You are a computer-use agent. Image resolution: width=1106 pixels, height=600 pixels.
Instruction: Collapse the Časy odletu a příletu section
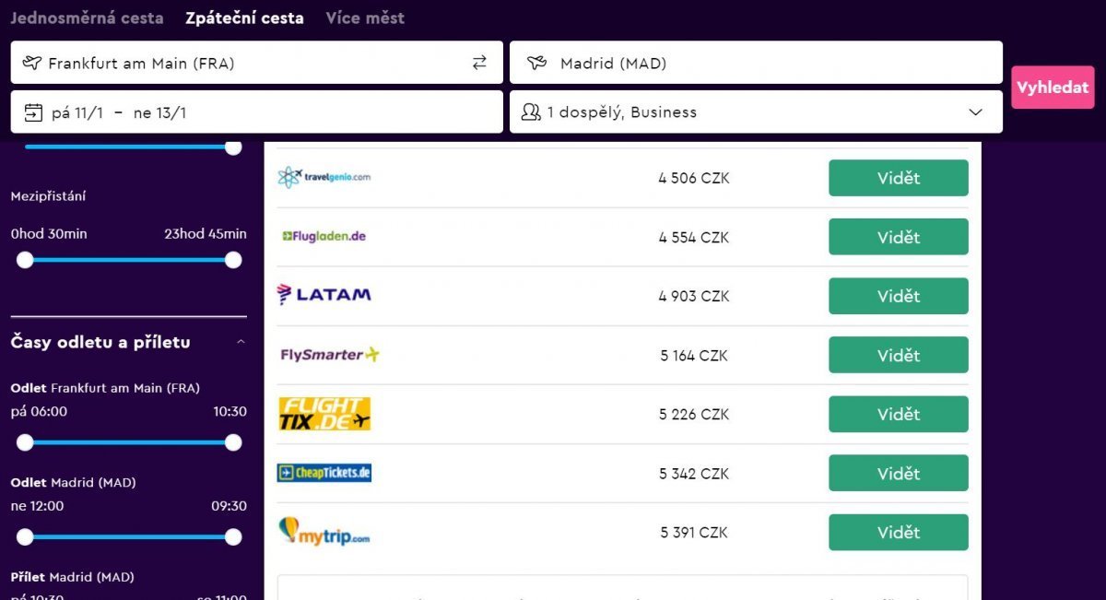click(241, 342)
